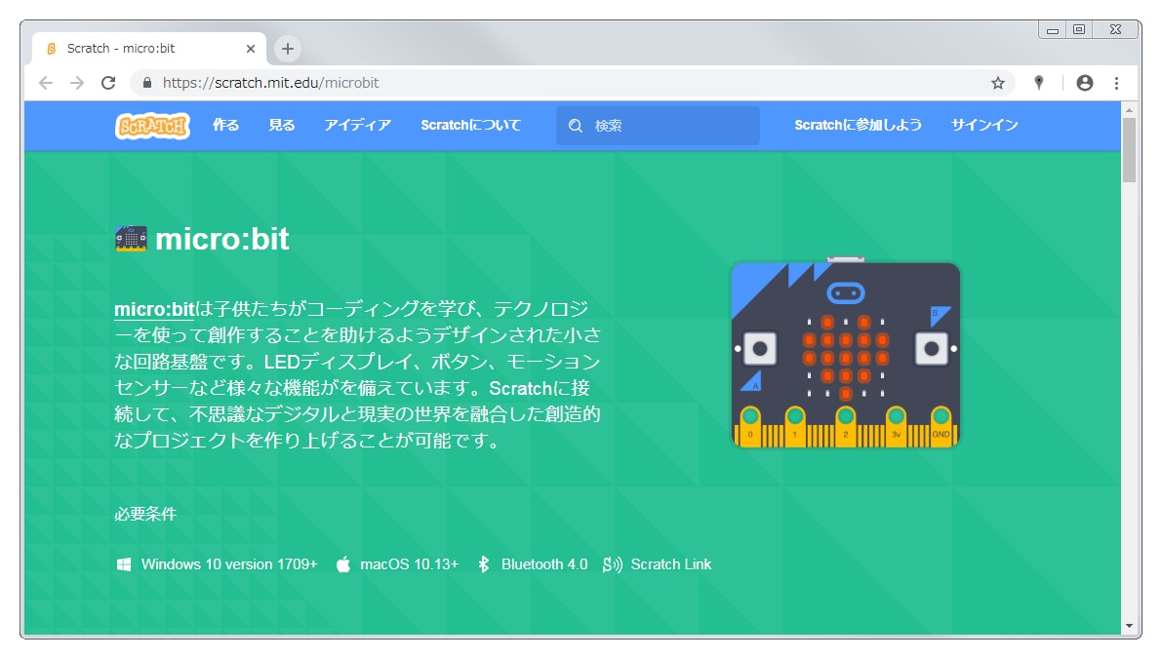
Task: Open a new tab with plus button
Action: (x=288, y=49)
